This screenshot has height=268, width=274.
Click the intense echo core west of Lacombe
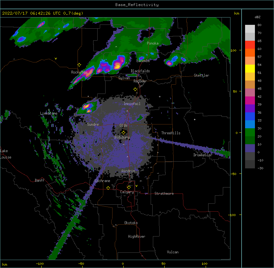[117, 66]
